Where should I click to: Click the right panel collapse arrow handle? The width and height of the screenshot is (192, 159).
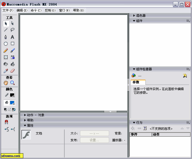tap(128, 85)
